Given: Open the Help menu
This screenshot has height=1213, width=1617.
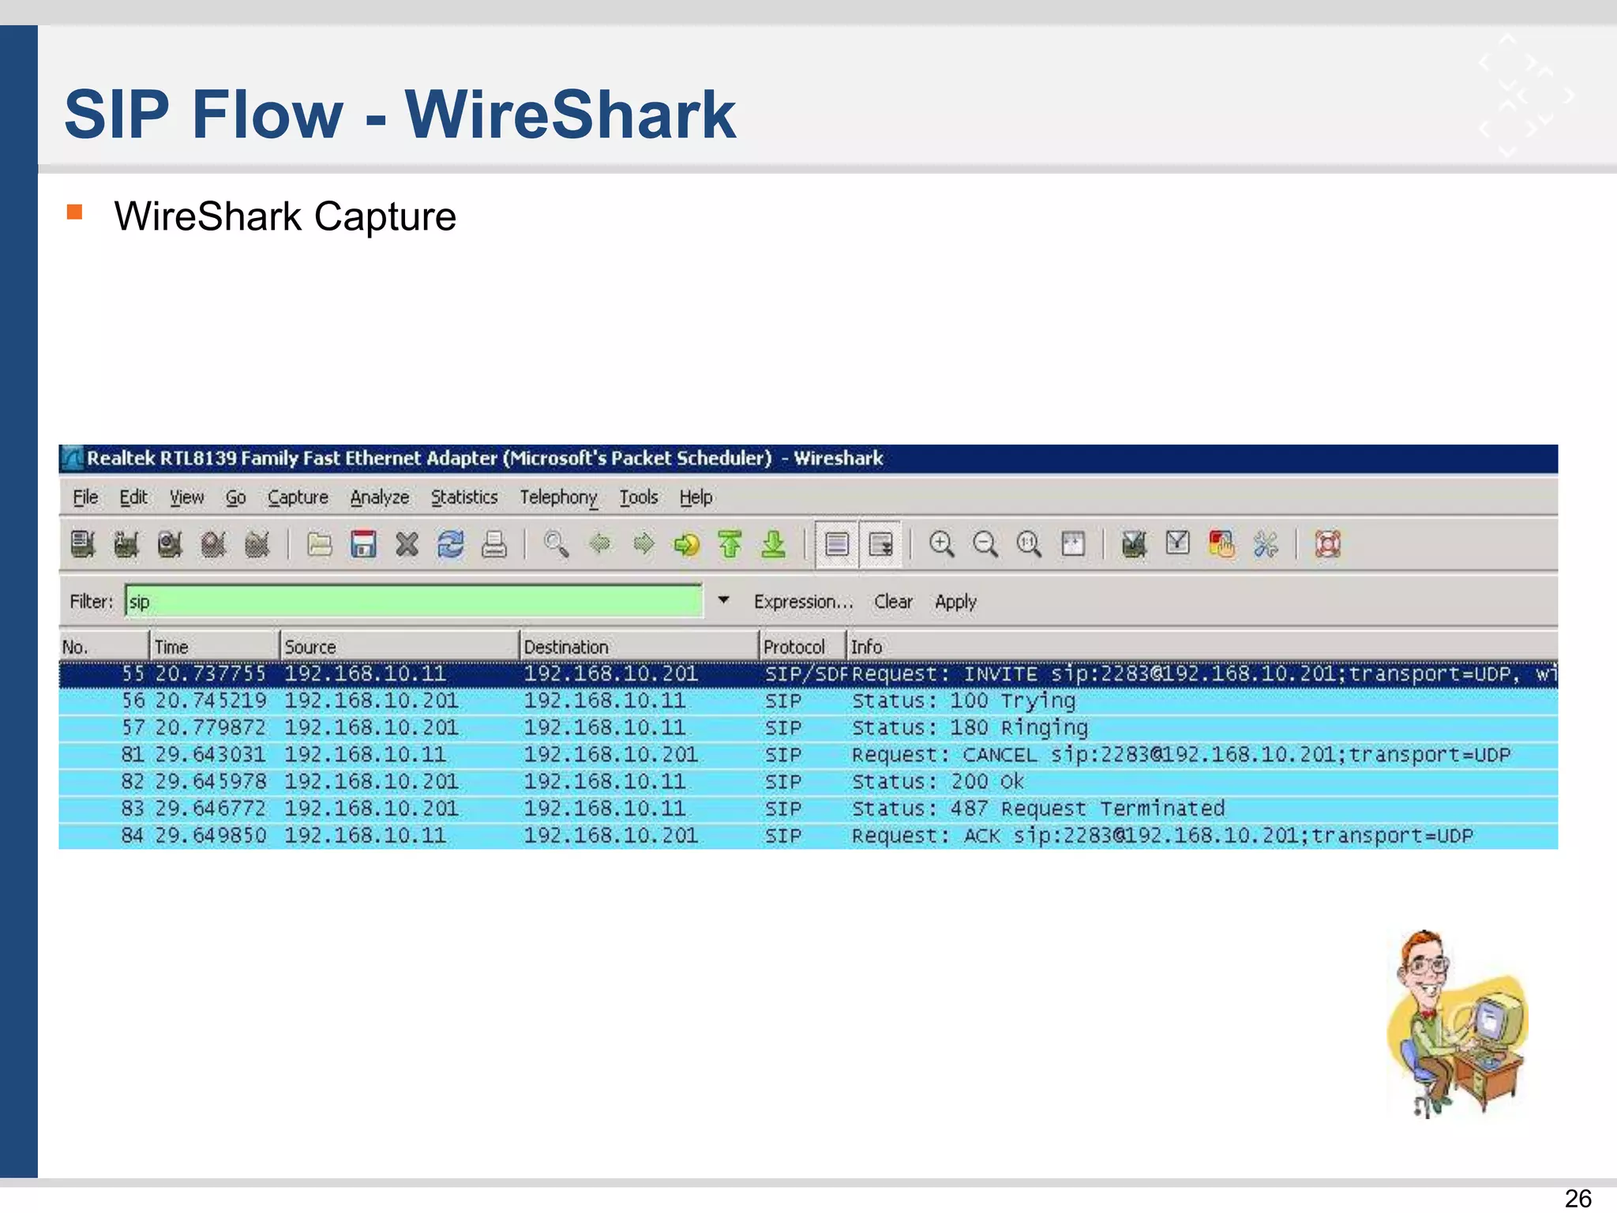Looking at the screenshot, I should click(696, 498).
